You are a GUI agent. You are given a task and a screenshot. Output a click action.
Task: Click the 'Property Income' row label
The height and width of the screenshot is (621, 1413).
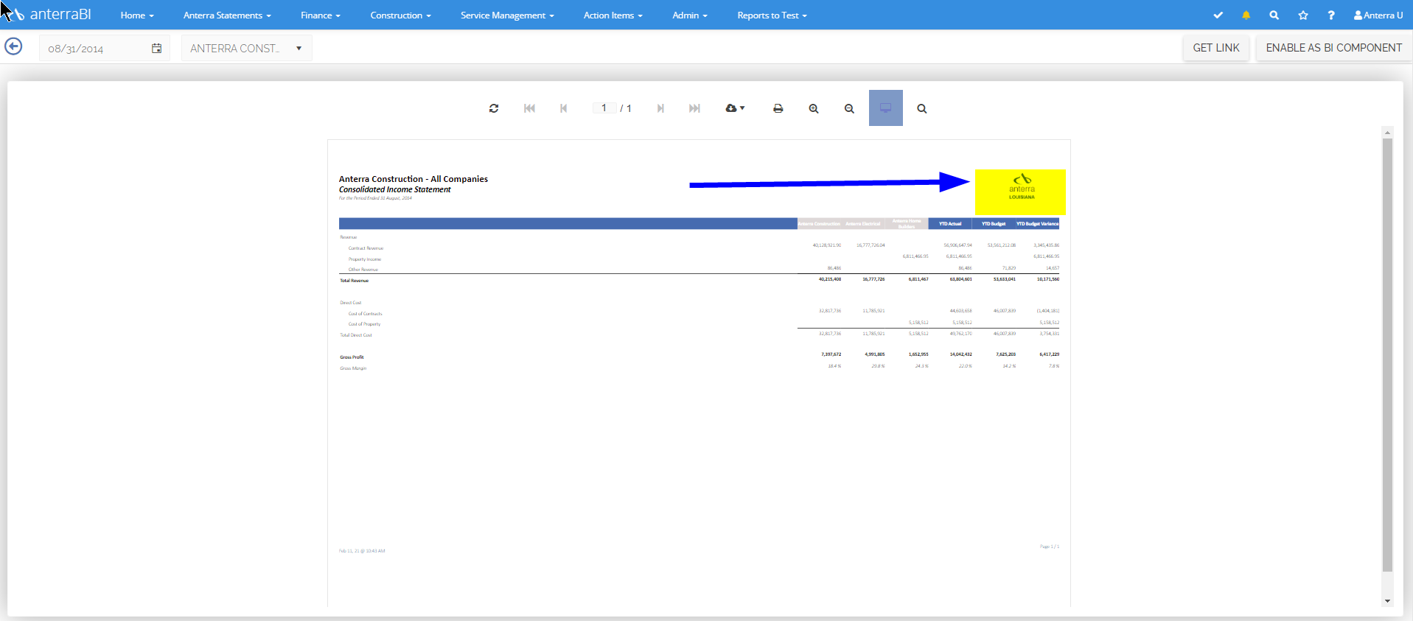(365, 259)
